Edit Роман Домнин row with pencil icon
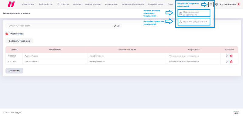 pyautogui.click(x=227, y=62)
